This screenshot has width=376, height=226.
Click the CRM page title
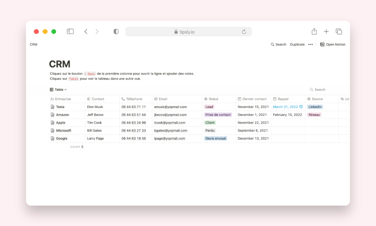60,64
